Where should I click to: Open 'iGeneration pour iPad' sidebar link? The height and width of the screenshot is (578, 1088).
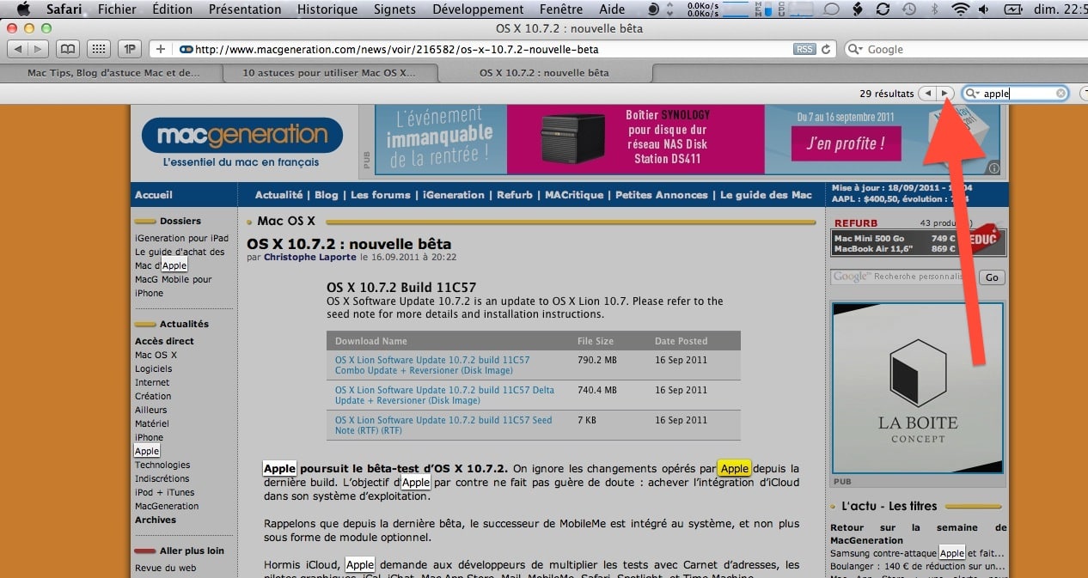(181, 238)
